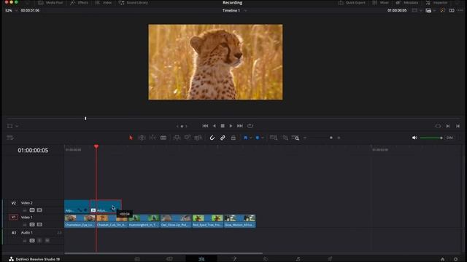Viewport: 467px width, 262px height.
Task: Toggle the dual viewer mode icon
Action: [452, 10]
